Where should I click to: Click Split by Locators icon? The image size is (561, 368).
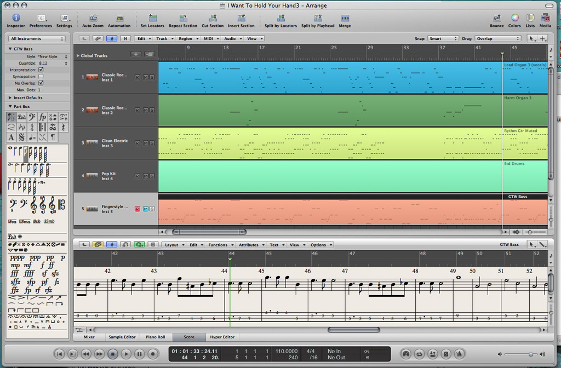tap(280, 20)
